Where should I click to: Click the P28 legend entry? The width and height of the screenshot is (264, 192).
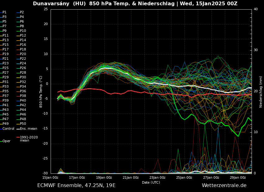point(23,73)
